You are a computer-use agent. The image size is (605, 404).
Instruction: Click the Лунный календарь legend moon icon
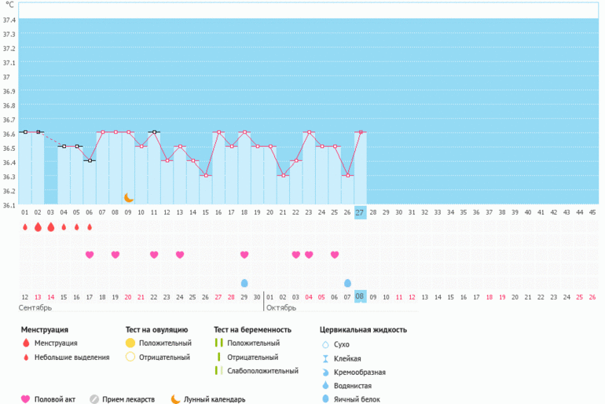[x=174, y=398]
